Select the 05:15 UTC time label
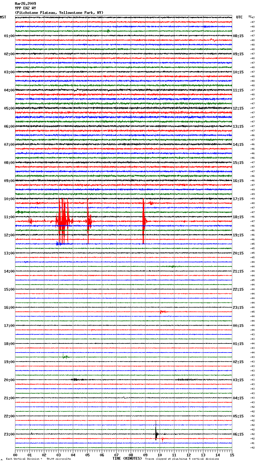 coord(238,416)
